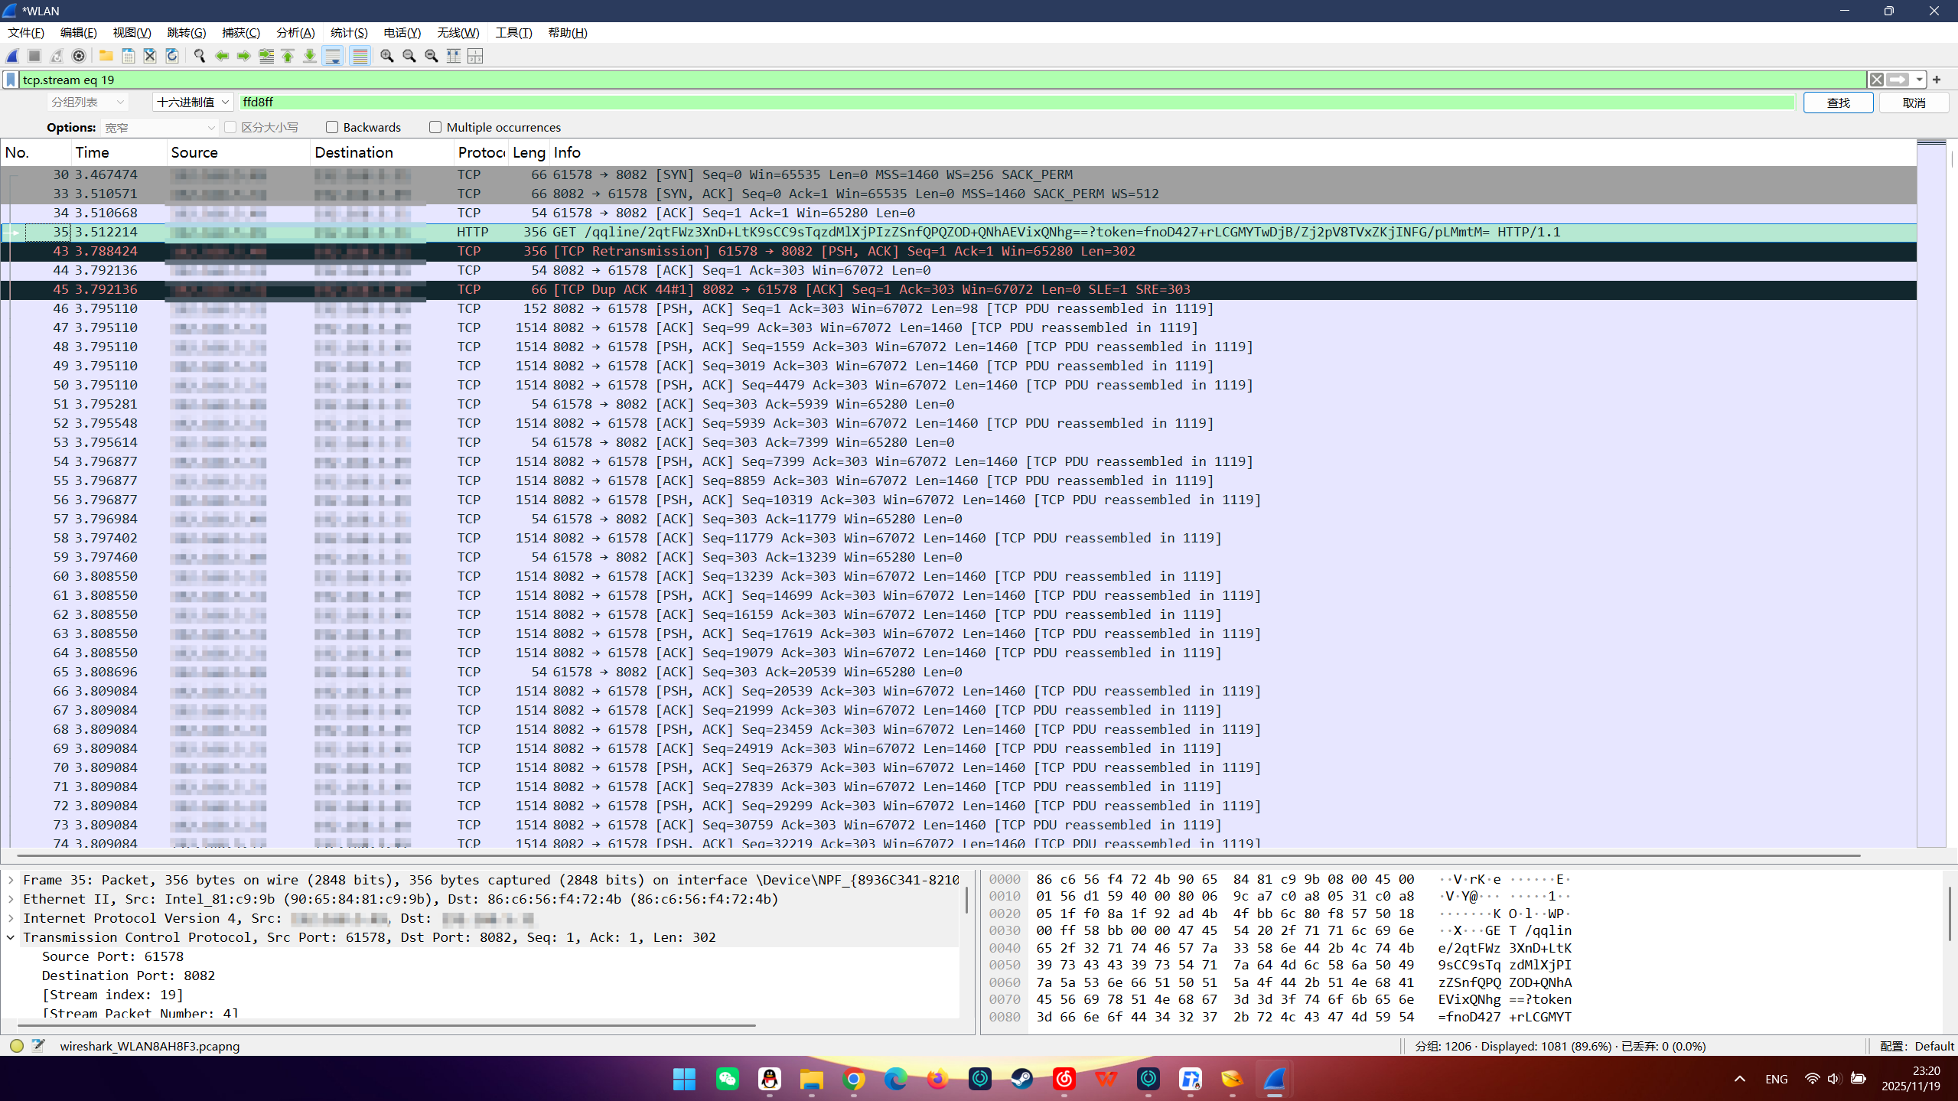
Task: Change search format via 十六进制值 dropdown
Action: pyautogui.click(x=191, y=101)
